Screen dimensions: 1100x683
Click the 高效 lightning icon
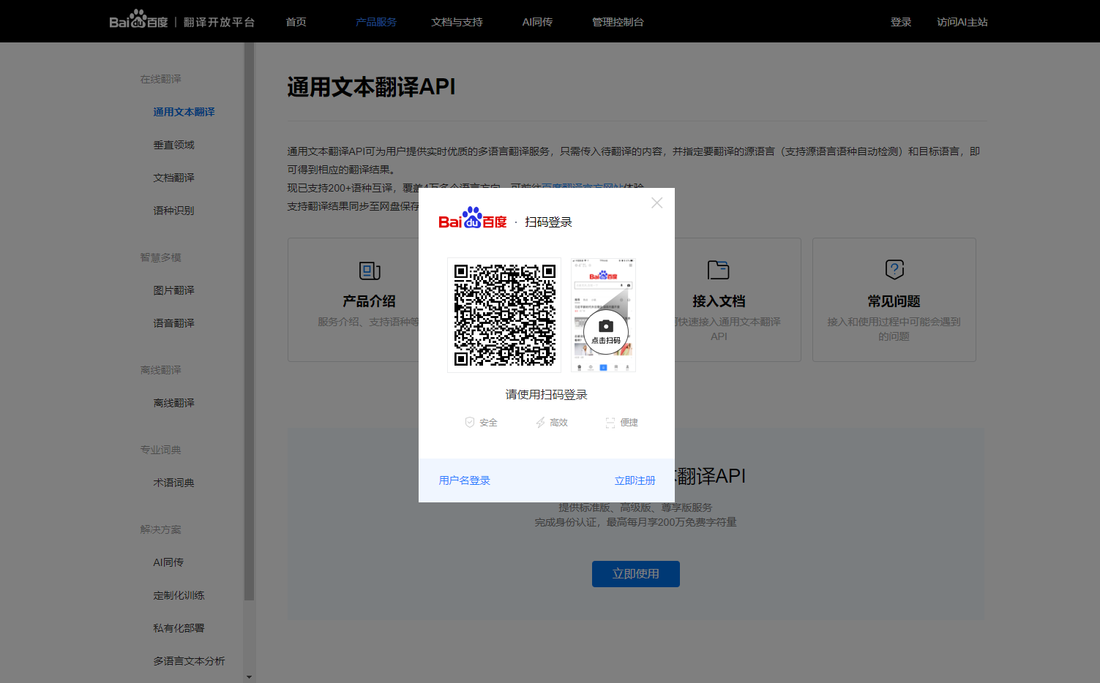click(540, 422)
